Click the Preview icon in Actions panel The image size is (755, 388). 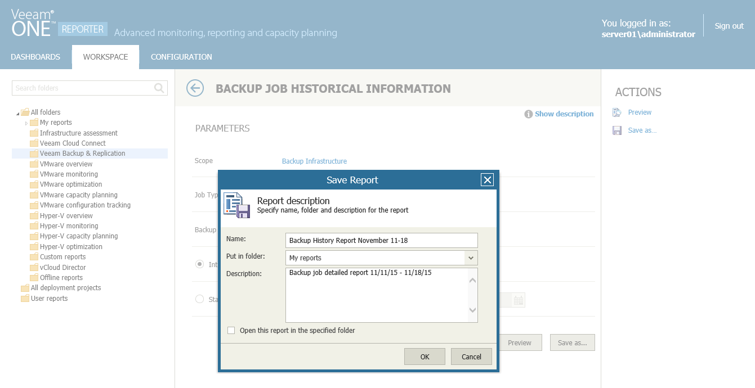coord(617,112)
